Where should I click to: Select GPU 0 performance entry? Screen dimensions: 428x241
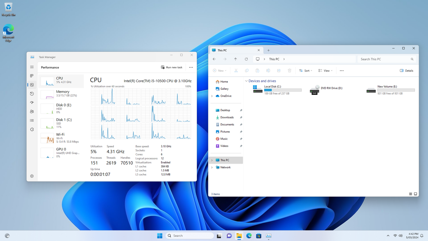(x=61, y=153)
